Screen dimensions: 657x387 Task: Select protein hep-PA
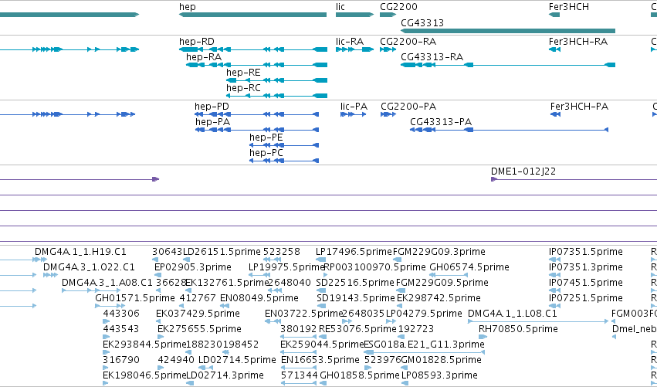(x=257, y=130)
